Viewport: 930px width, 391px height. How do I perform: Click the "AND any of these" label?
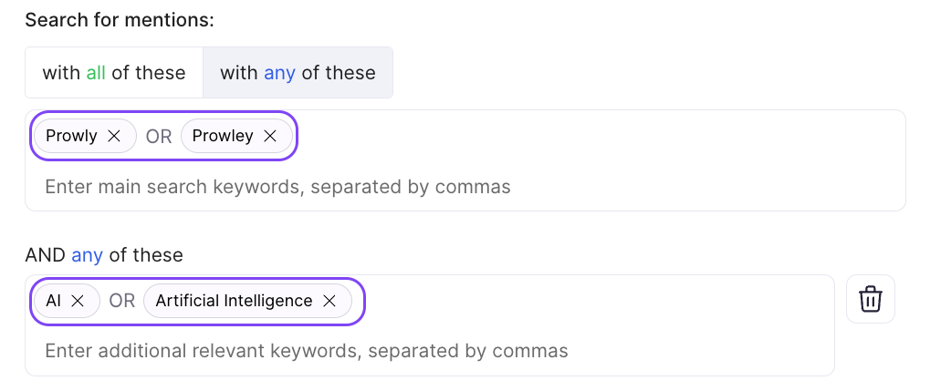tap(104, 255)
